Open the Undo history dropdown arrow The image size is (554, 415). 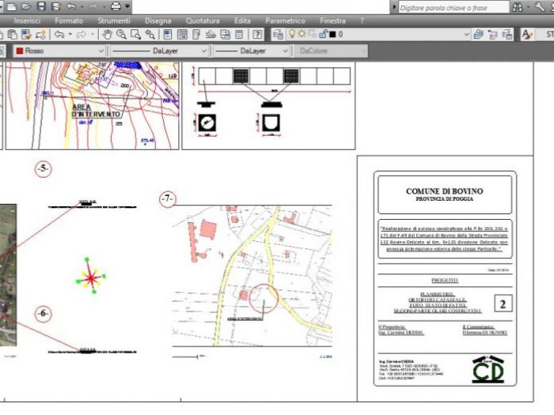70,35
